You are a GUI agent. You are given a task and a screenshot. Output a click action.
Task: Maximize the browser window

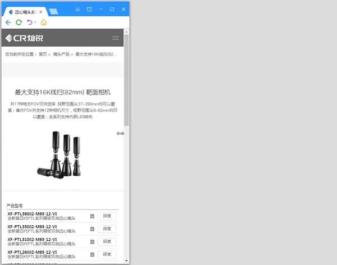tap(112, 9)
